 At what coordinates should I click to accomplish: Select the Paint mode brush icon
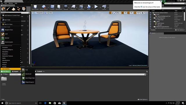pyautogui.click(x=8, y=9)
